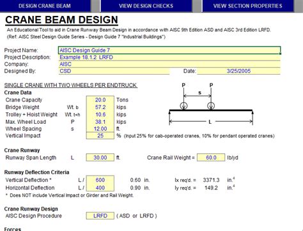This screenshot has width=303, height=231.
Task: Click the Wheel Spacing label
Action: pyautogui.click(x=24, y=129)
